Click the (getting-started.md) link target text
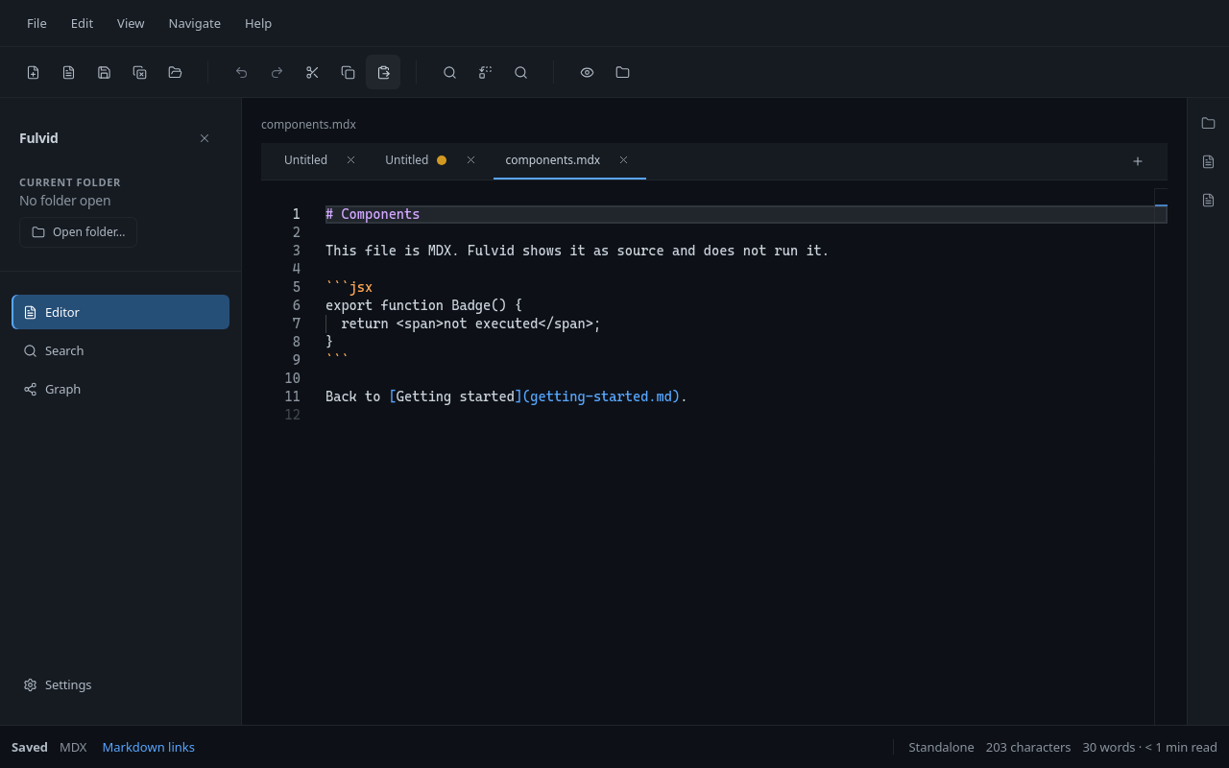 [x=601, y=396]
